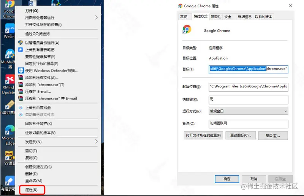Click the 取消 button
The width and height of the screenshot is (304, 196).
pos(254,179)
